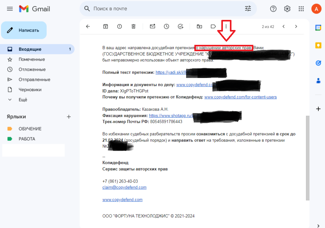Viewport: 325px width, 228px height.
Task: Click the phone number +7 (861) 263-40-03
Action: click(120, 181)
